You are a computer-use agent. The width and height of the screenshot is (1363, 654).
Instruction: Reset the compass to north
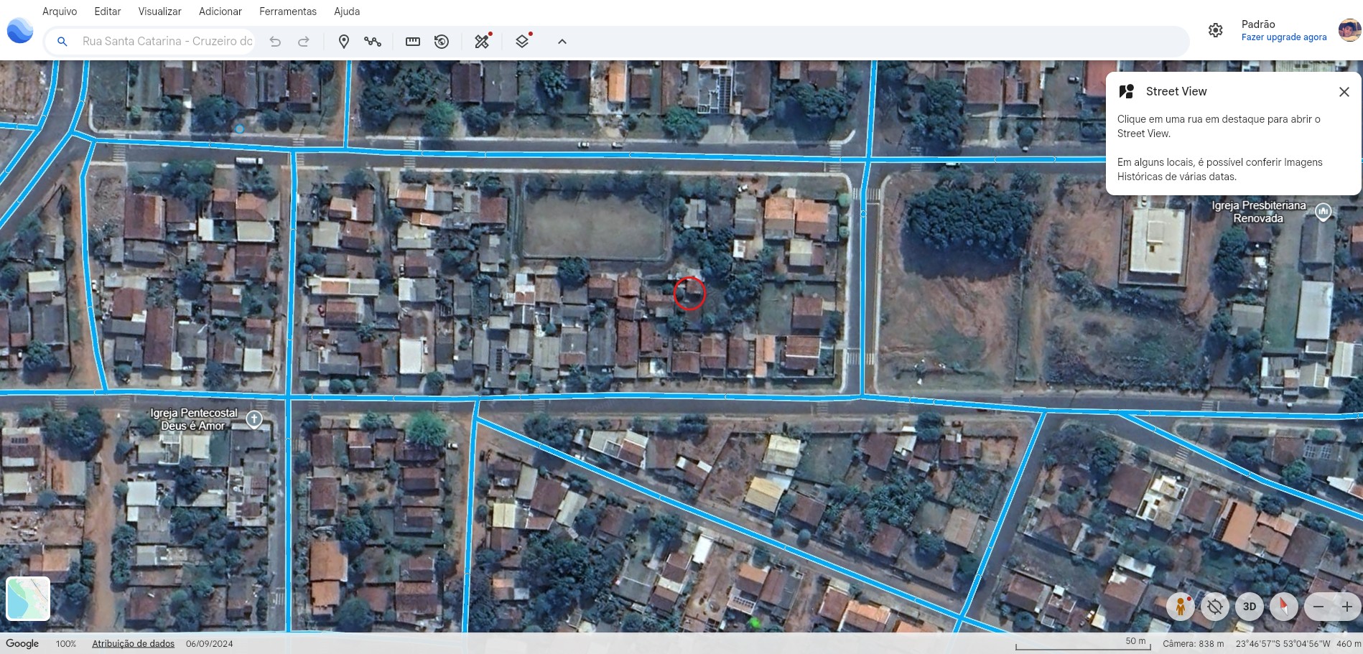[x=1284, y=607]
